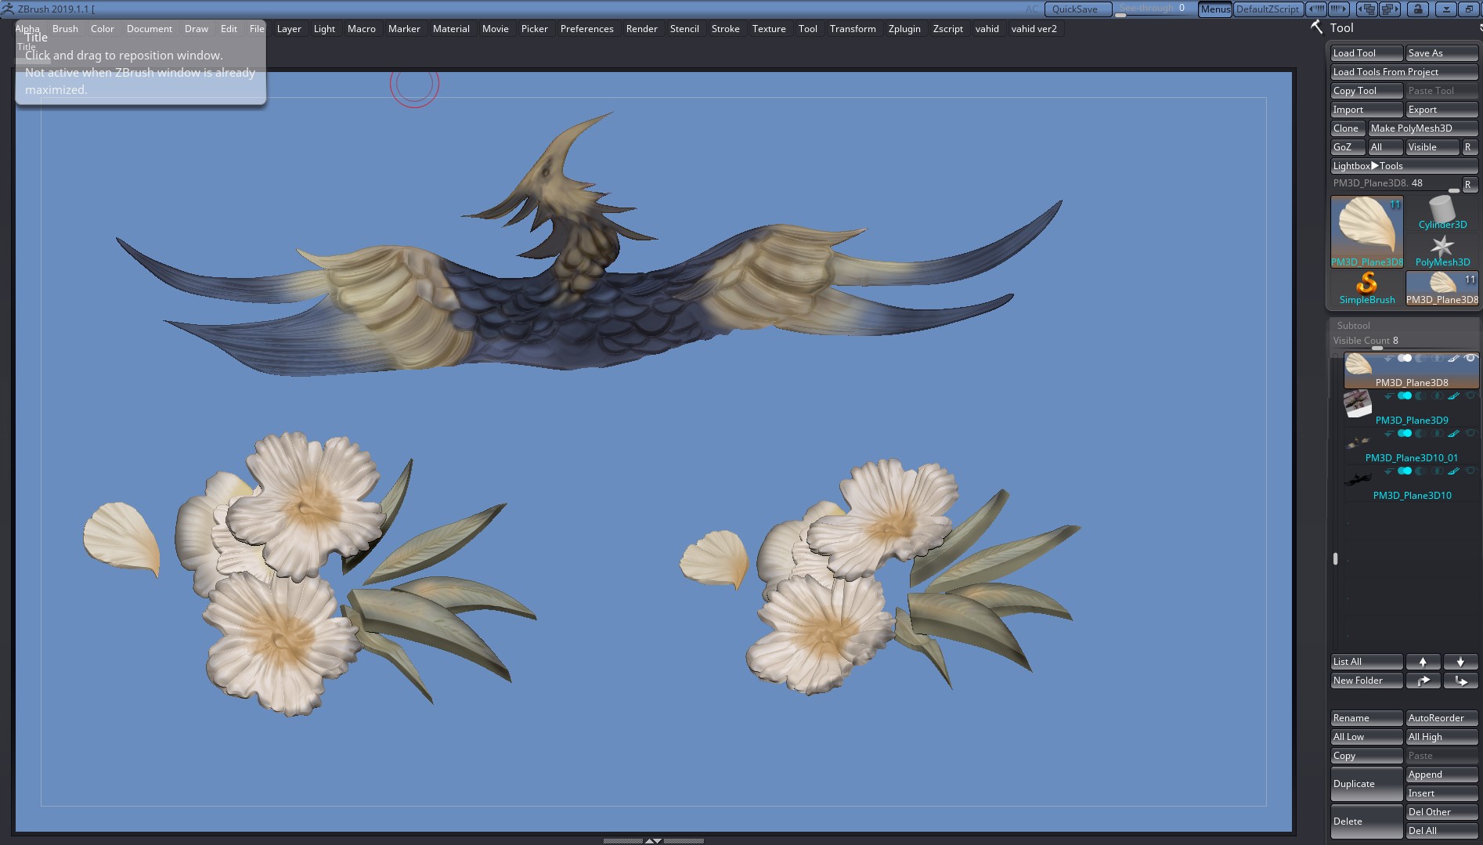Image resolution: width=1483 pixels, height=845 pixels.
Task: Click the arrow icon on PM3D_Plane3D10_01 subtool row
Action: point(1388,434)
